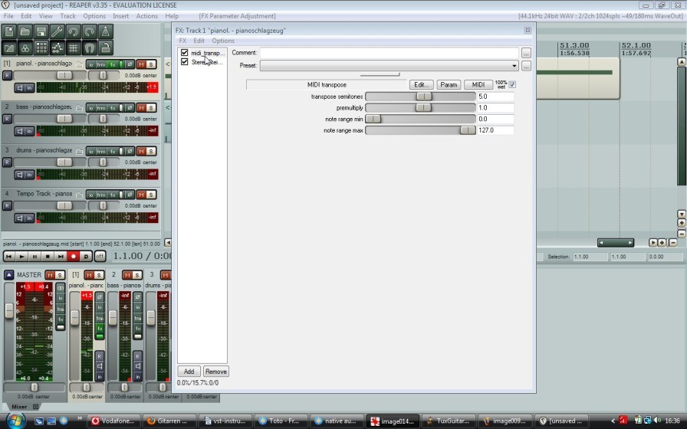
Task: Toggle item grouping three-circles icon
Action: (25, 47)
